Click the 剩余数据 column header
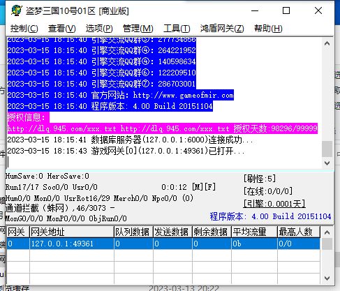The image size is (340, 291). [212, 232]
